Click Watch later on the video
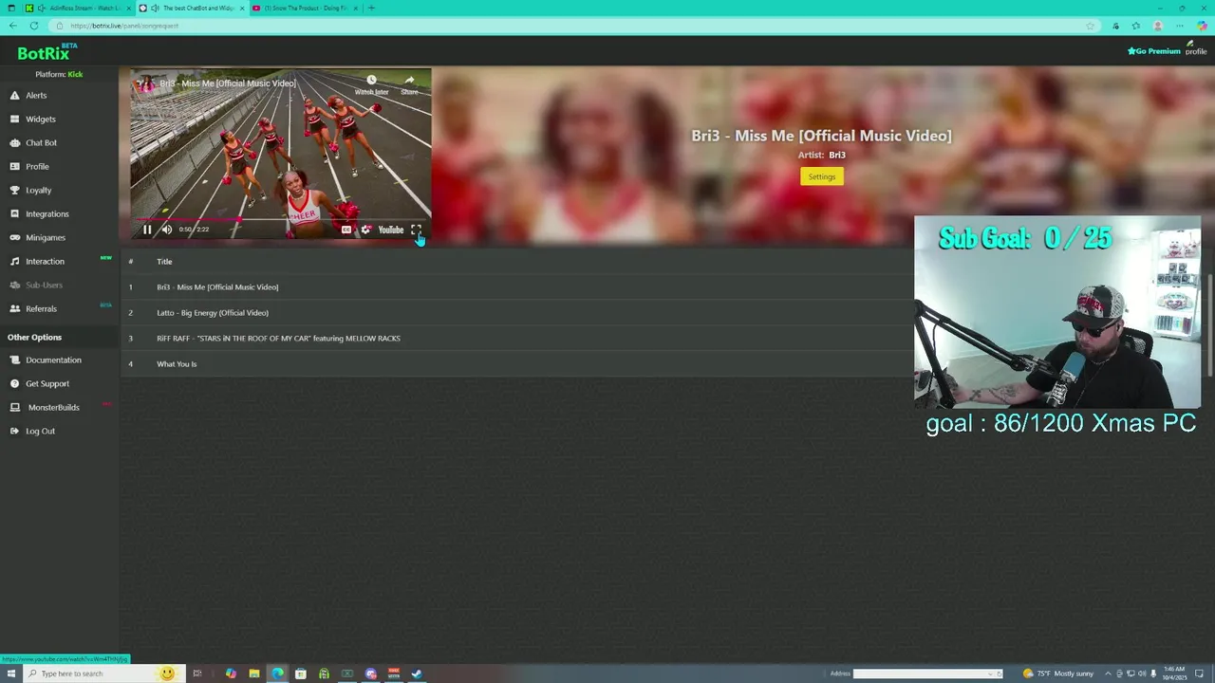1215x683 pixels. pos(371,85)
